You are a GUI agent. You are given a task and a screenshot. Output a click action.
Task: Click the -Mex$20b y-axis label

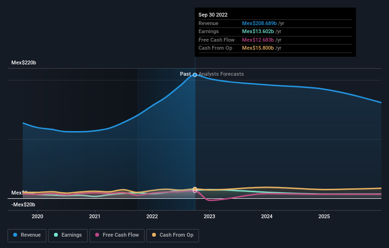click(23, 204)
